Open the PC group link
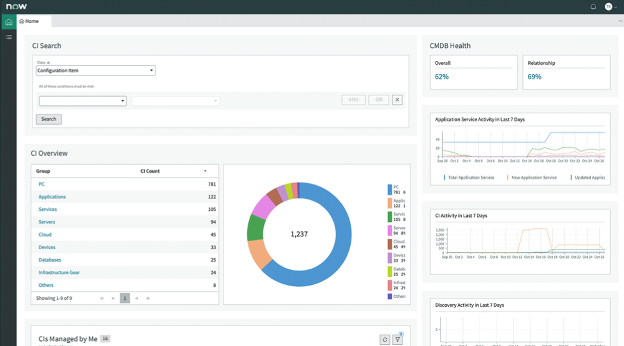624x346 pixels. [x=41, y=184]
